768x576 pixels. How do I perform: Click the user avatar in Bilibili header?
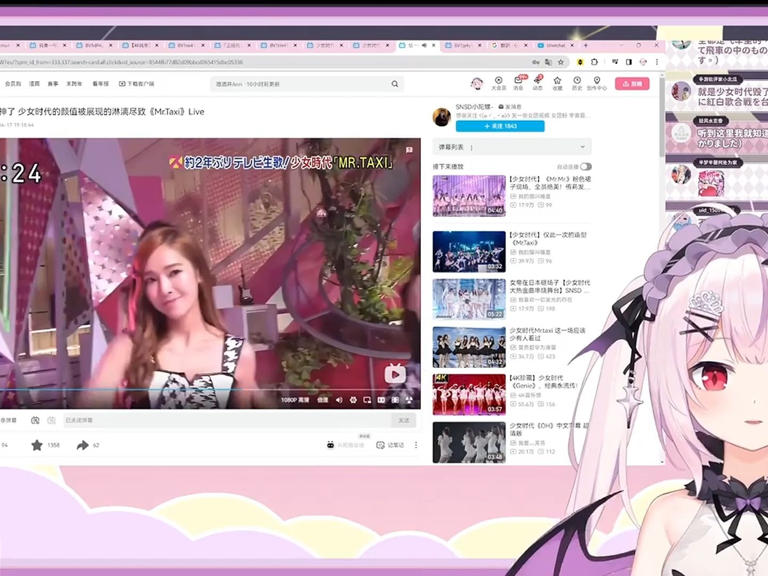477,83
